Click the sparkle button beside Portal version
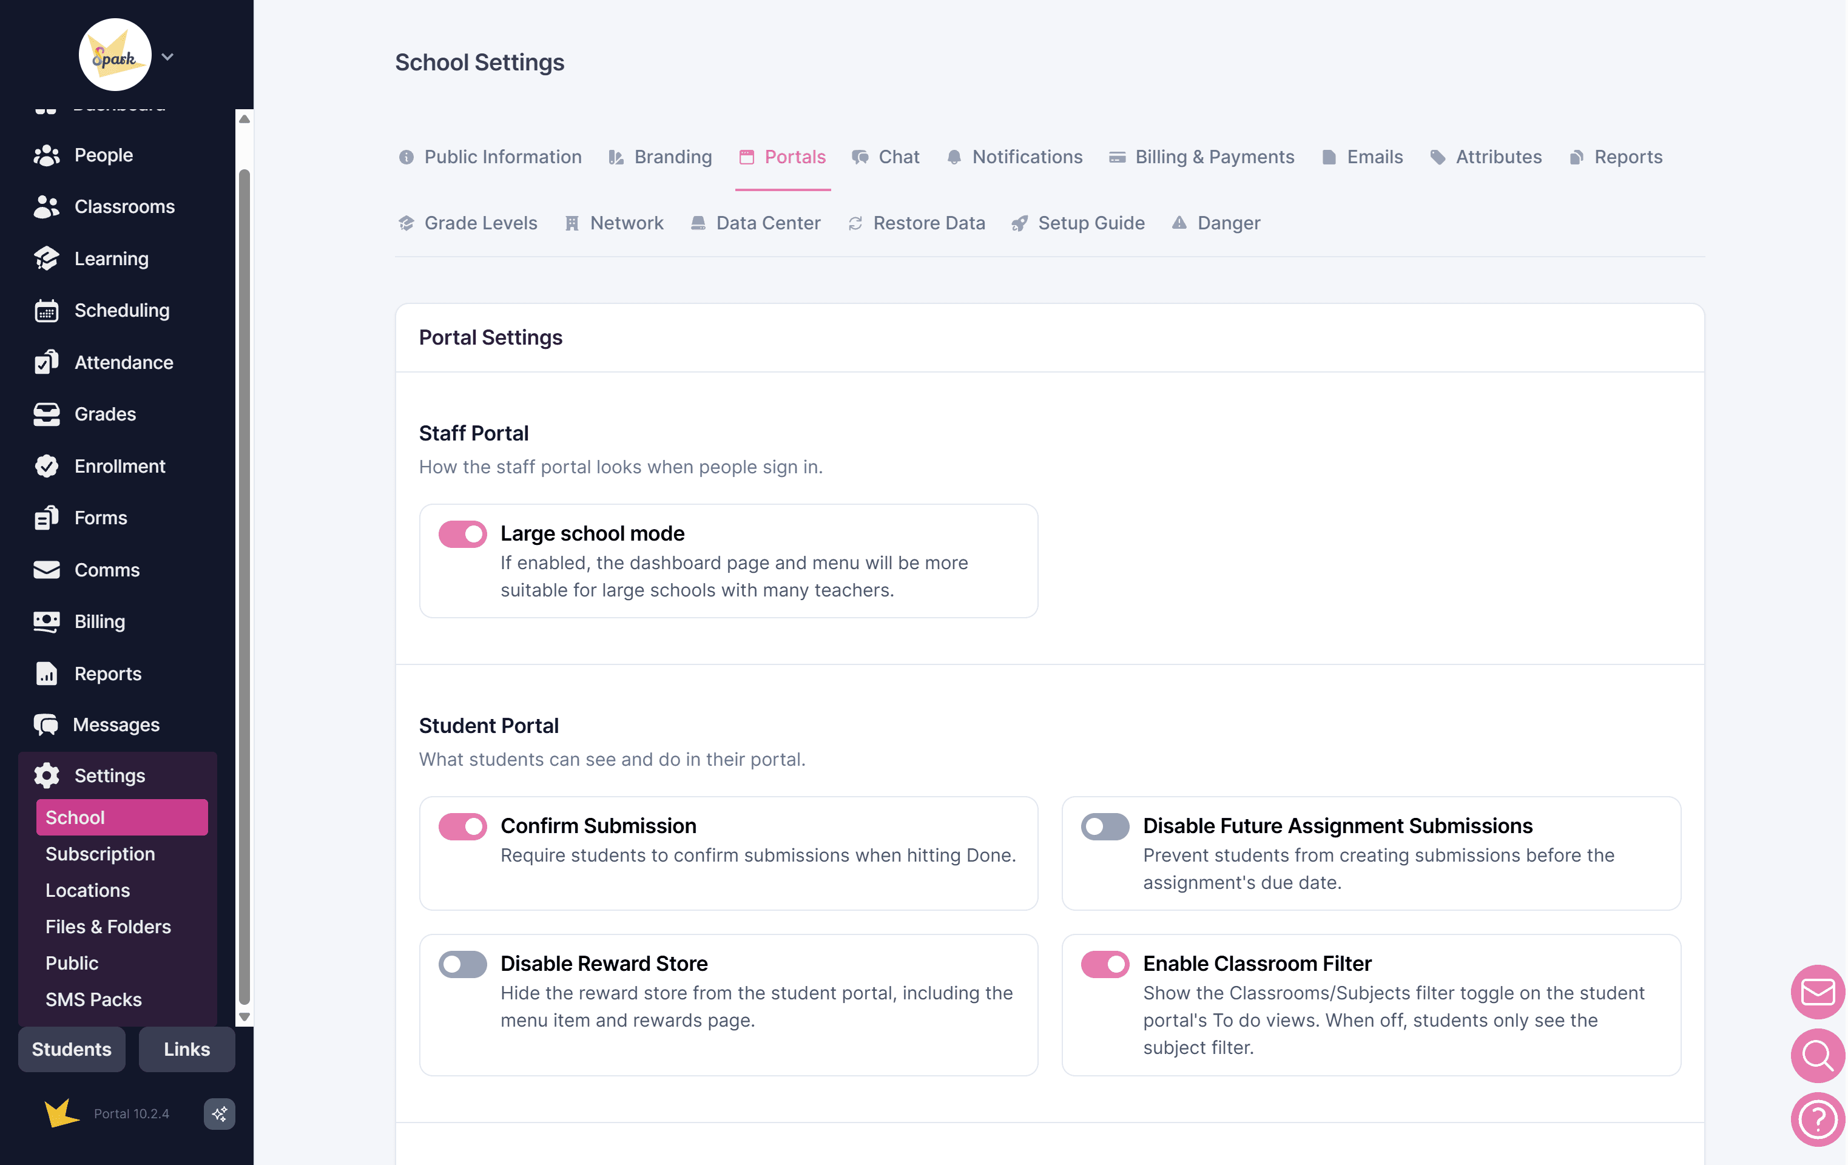1848x1165 pixels. tap(220, 1113)
